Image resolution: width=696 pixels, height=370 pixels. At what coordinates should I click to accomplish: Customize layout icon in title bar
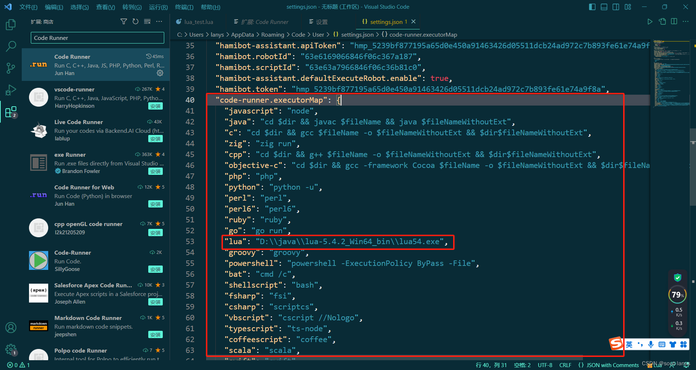pyautogui.click(x=628, y=7)
